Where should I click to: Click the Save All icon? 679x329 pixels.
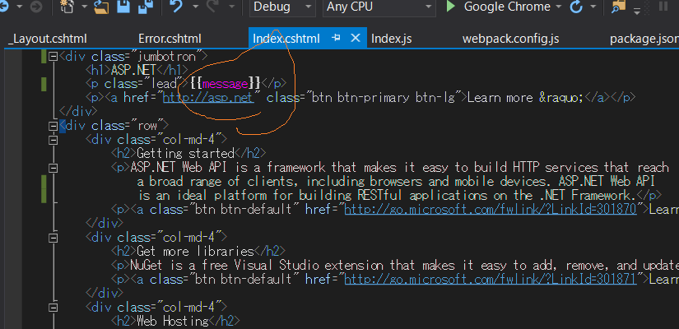point(146,7)
